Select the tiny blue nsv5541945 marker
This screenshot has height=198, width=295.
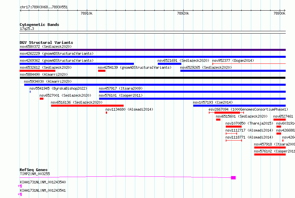tap(30, 92)
